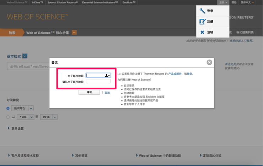Open the 登录 menu in top bar
This screenshot has width=263, height=166.
tap(223, 2)
